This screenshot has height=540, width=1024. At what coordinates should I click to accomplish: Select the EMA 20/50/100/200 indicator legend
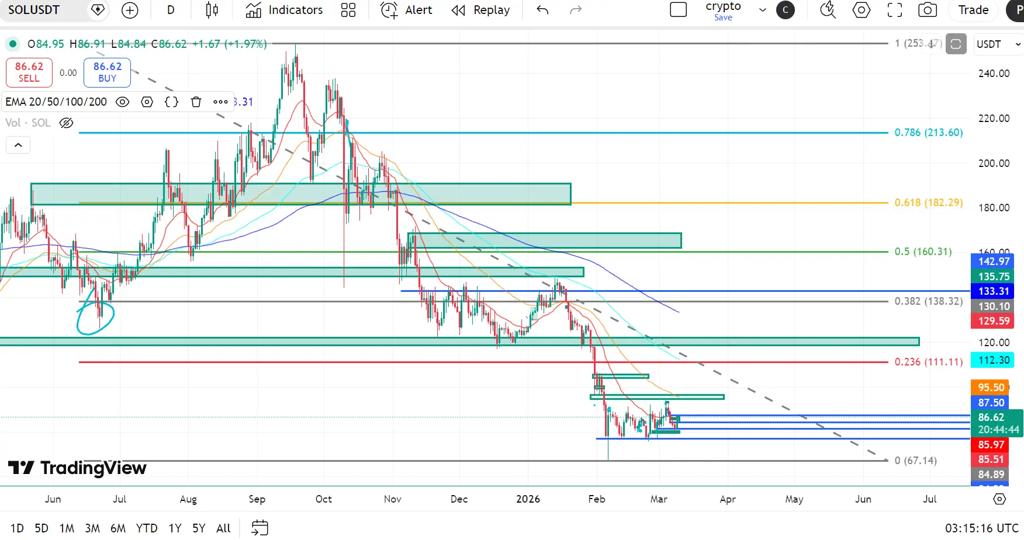56,102
